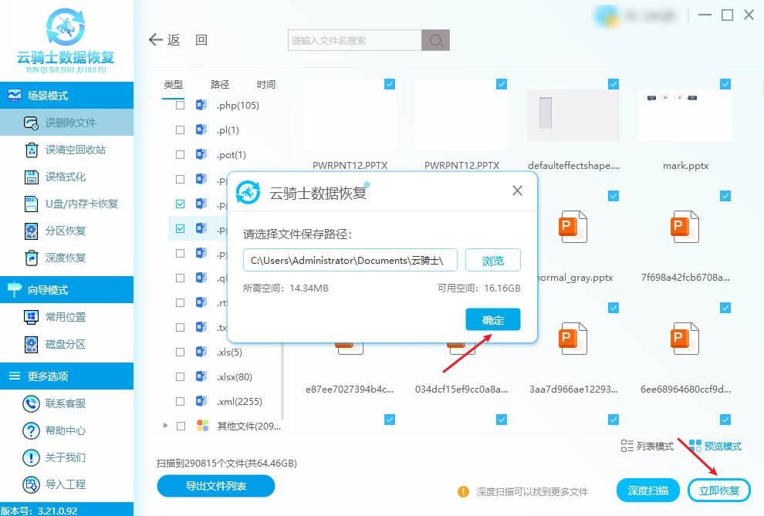This screenshot has width=764, height=516.
Task: Open U盘/内存卡恢复 option
Action: [66, 204]
